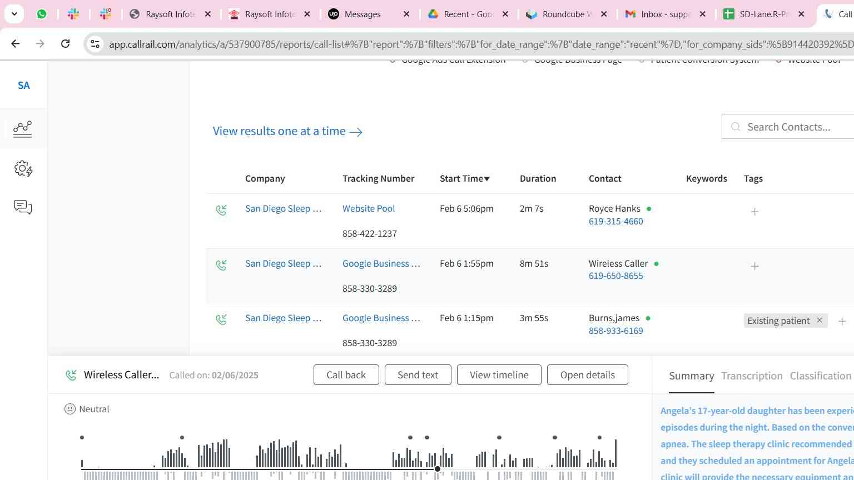Open phone number 619-650-8655 link
Viewport: 854px width, 480px height.
tap(616, 276)
